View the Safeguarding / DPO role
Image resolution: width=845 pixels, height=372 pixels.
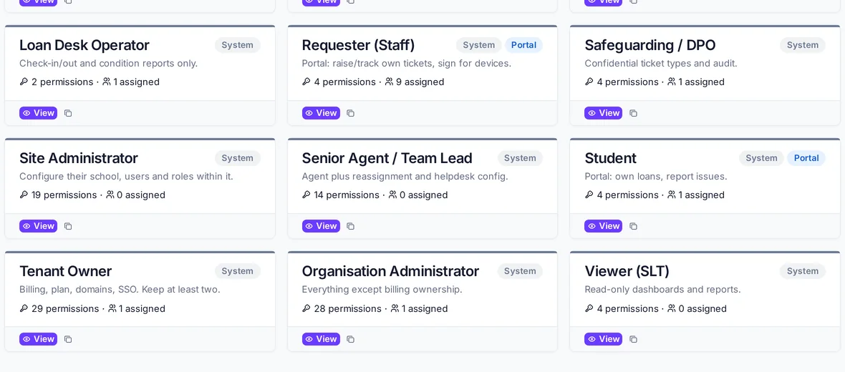(x=603, y=113)
